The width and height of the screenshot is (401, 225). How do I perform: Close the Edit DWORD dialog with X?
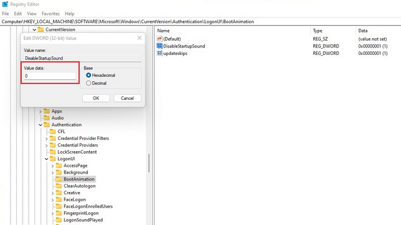tap(139, 38)
